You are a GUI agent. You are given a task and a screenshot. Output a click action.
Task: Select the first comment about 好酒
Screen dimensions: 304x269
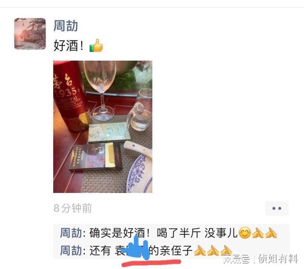pos(169,233)
